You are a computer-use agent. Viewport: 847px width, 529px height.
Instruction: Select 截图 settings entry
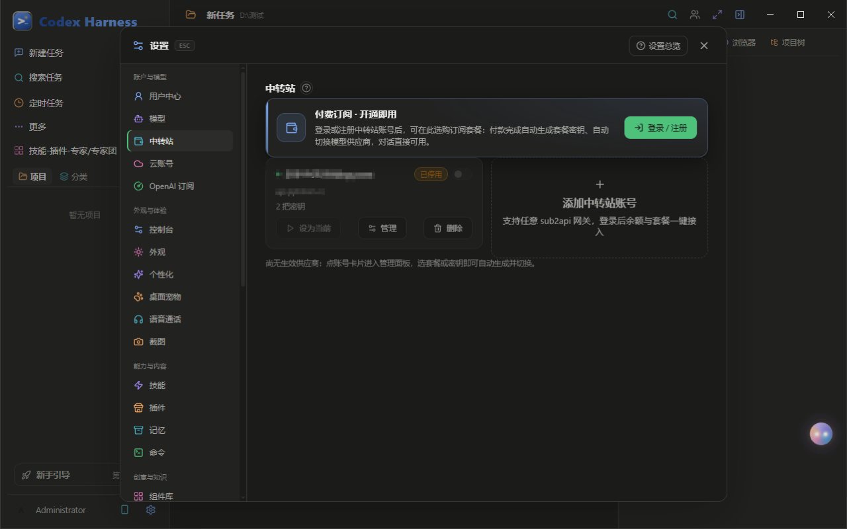(x=179, y=342)
